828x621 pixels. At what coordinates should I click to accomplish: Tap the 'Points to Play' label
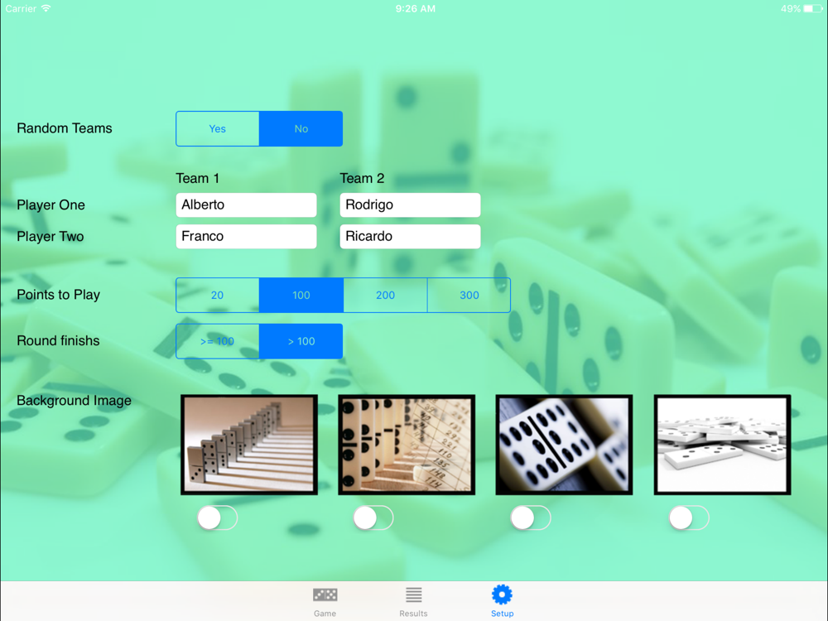tap(59, 295)
